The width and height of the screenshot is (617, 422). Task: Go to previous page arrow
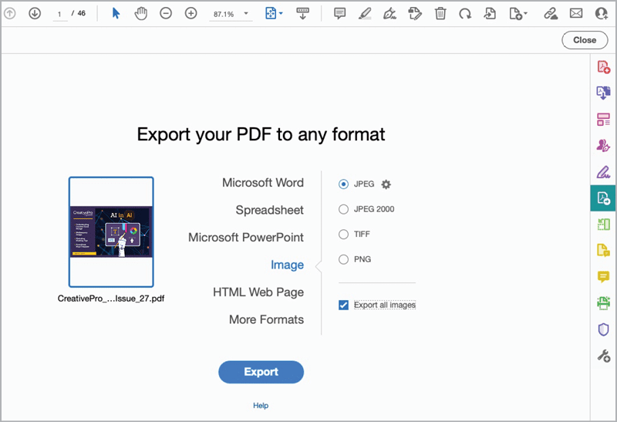click(x=9, y=13)
